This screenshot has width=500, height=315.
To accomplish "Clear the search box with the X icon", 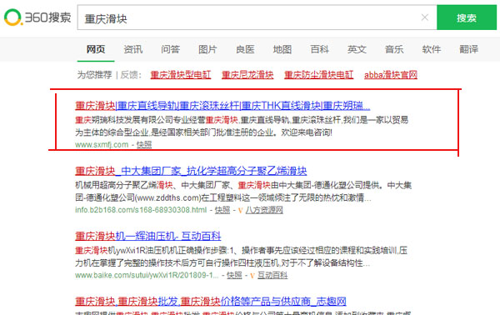I will tap(425, 17).
